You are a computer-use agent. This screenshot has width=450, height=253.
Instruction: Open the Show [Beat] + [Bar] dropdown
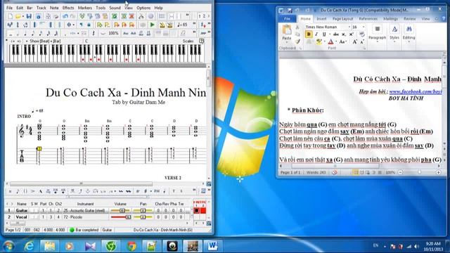27,41
